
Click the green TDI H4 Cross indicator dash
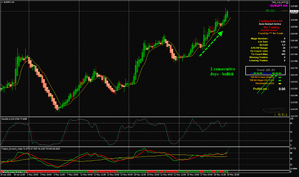click(x=279, y=77)
